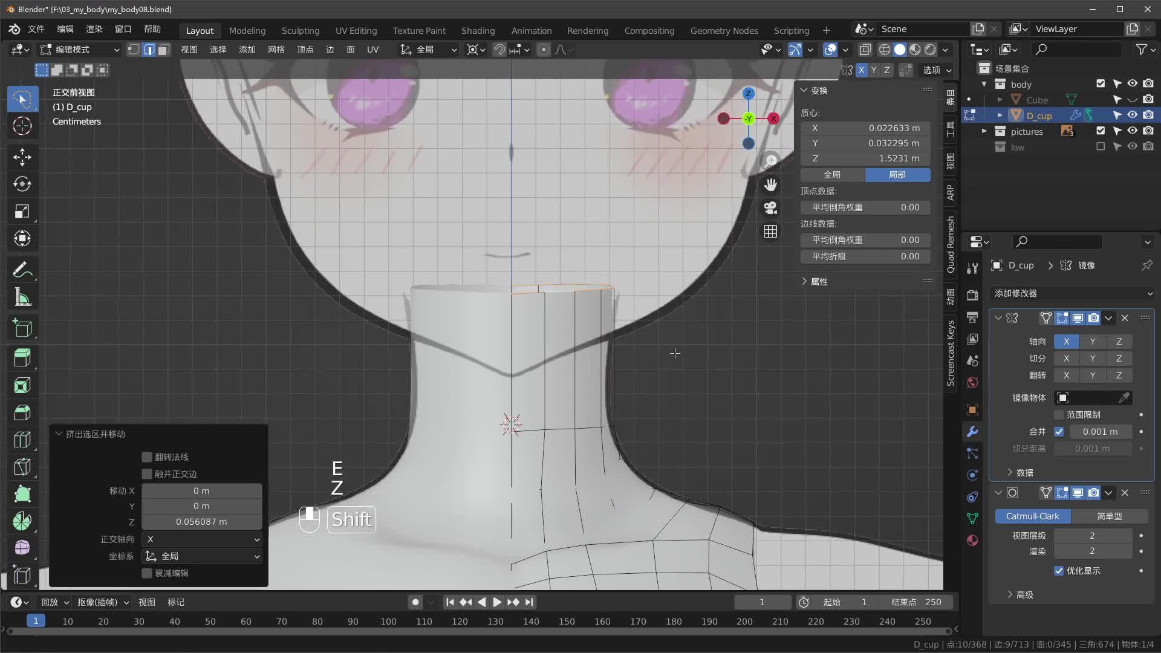Open the Mesh menu (网格)
Screen dimensions: 1161x653
[276, 50]
